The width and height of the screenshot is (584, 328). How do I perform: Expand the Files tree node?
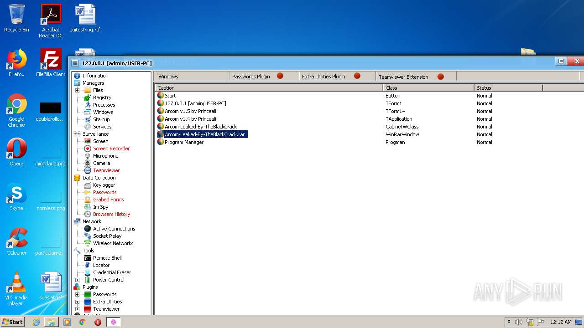pos(78,90)
